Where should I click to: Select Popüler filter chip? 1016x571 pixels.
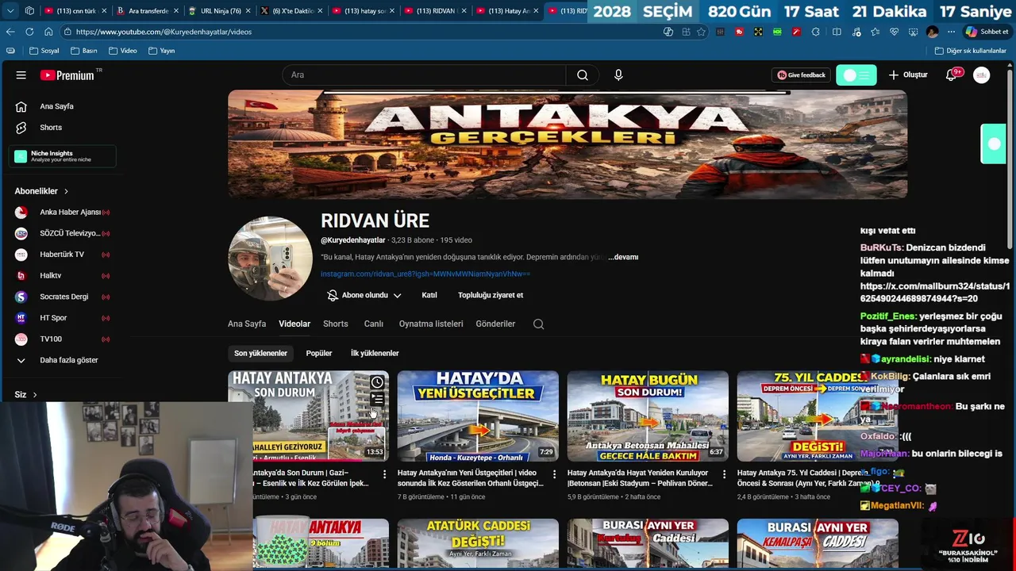coord(319,354)
